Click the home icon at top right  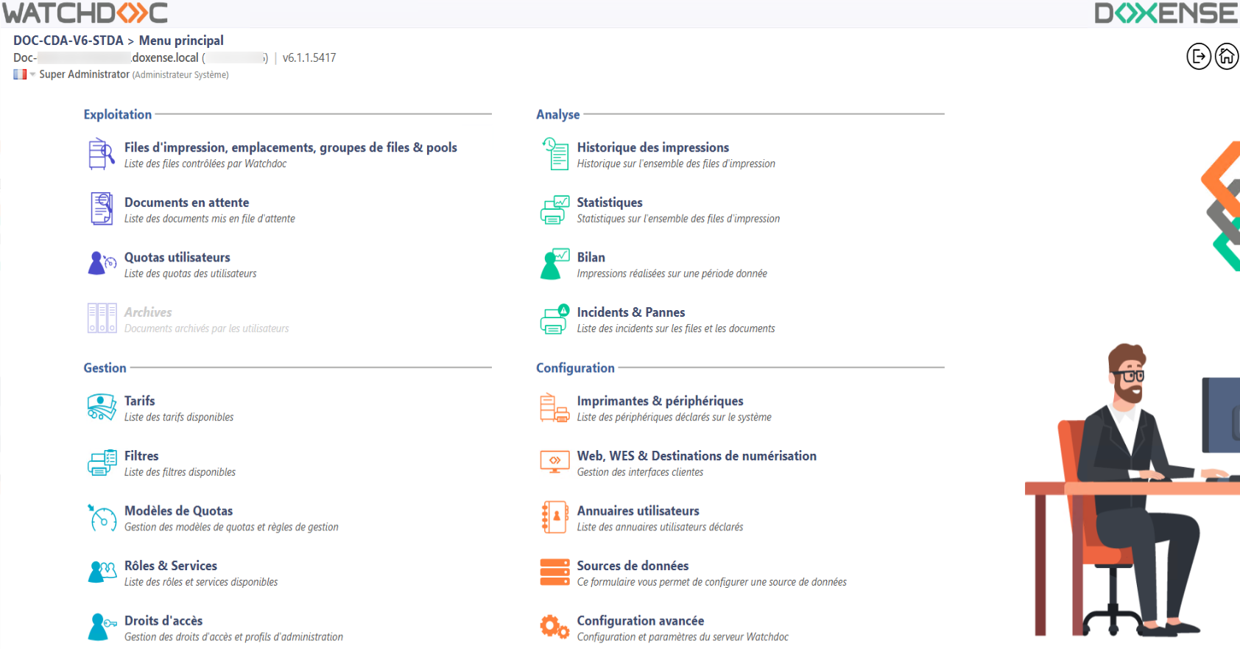[x=1227, y=56]
